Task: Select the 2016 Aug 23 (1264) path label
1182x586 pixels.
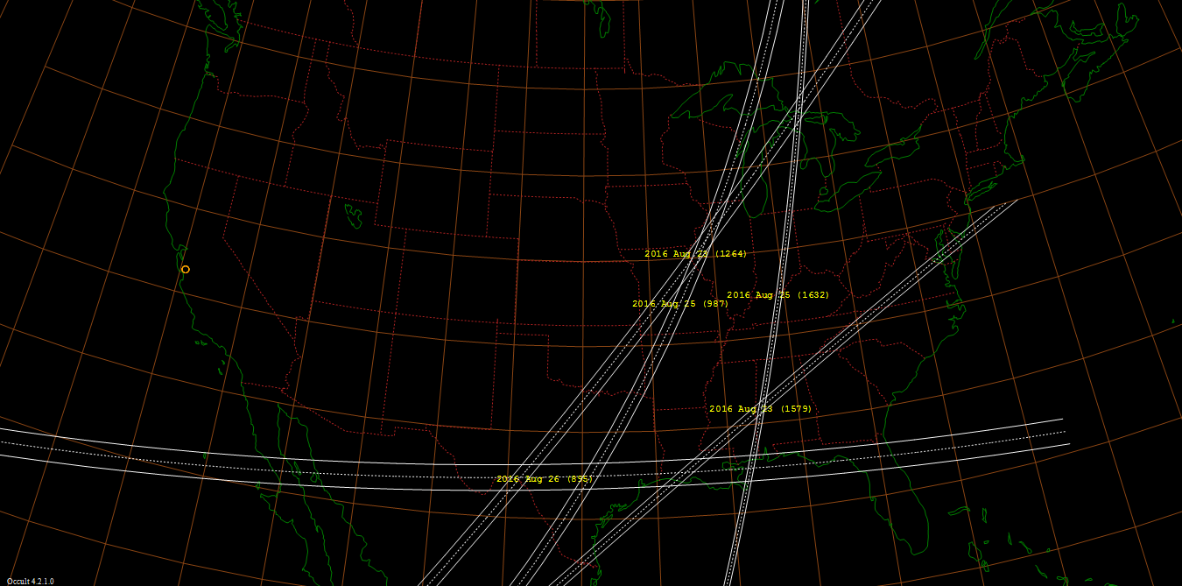Action: point(695,254)
